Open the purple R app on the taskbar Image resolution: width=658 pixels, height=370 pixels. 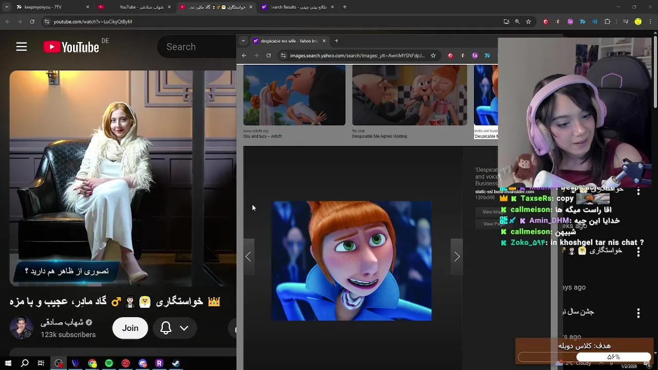159,363
